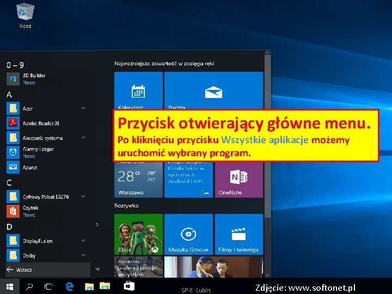Open the Muzyka Groove tile
The image size is (392, 294).
pos(189,234)
